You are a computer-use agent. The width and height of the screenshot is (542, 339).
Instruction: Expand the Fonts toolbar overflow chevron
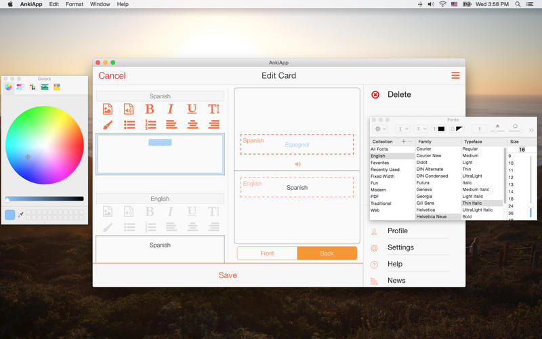click(x=531, y=129)
